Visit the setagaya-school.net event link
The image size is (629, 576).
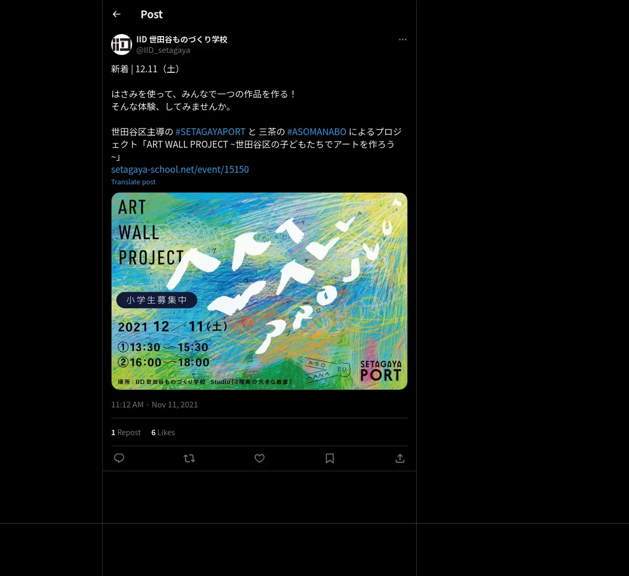click(x=180, y=169)
